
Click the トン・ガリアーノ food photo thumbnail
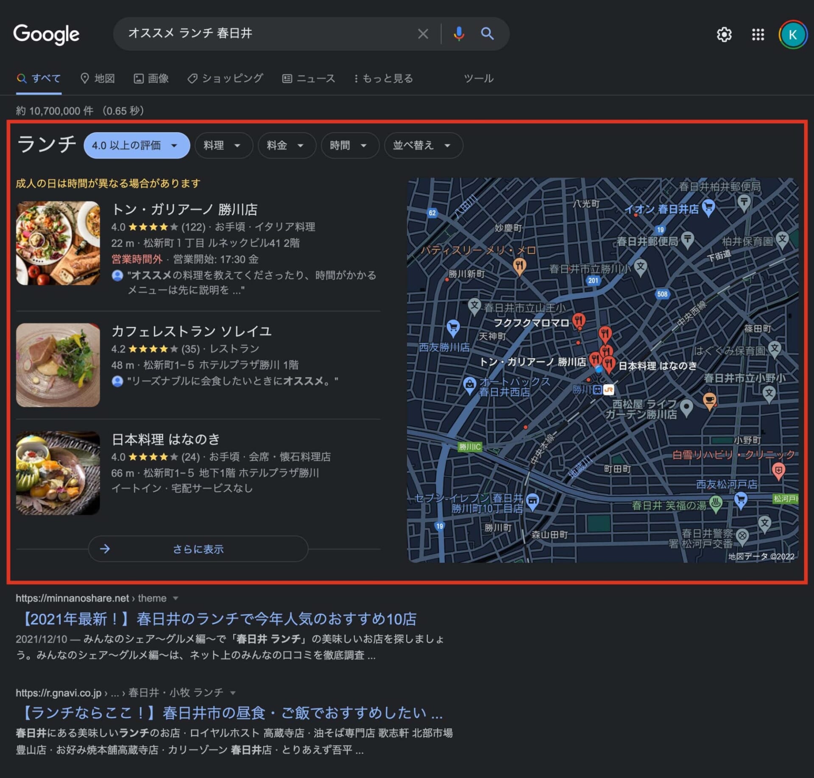click(58, 243)
